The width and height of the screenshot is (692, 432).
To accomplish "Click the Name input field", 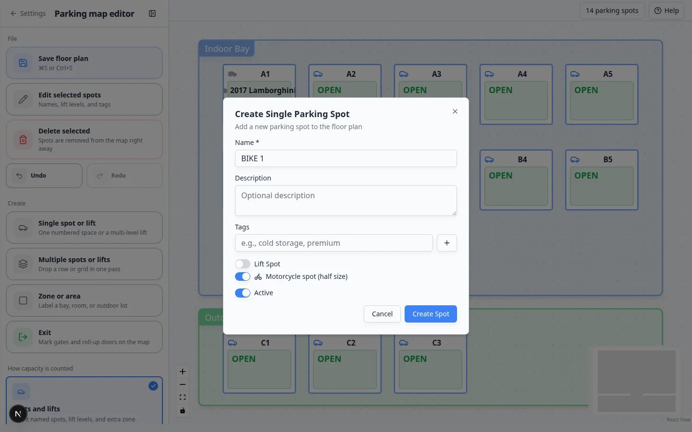I will pyautogui.click(x=346, y=158).
